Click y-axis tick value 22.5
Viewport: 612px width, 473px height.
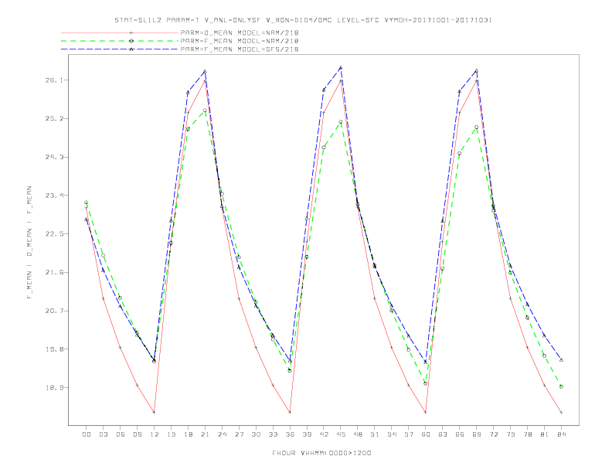[x=53, y=233]
